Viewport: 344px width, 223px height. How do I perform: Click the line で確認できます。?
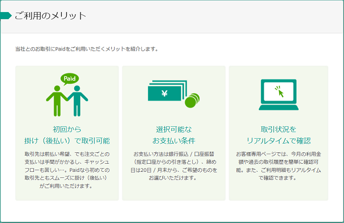277,178
